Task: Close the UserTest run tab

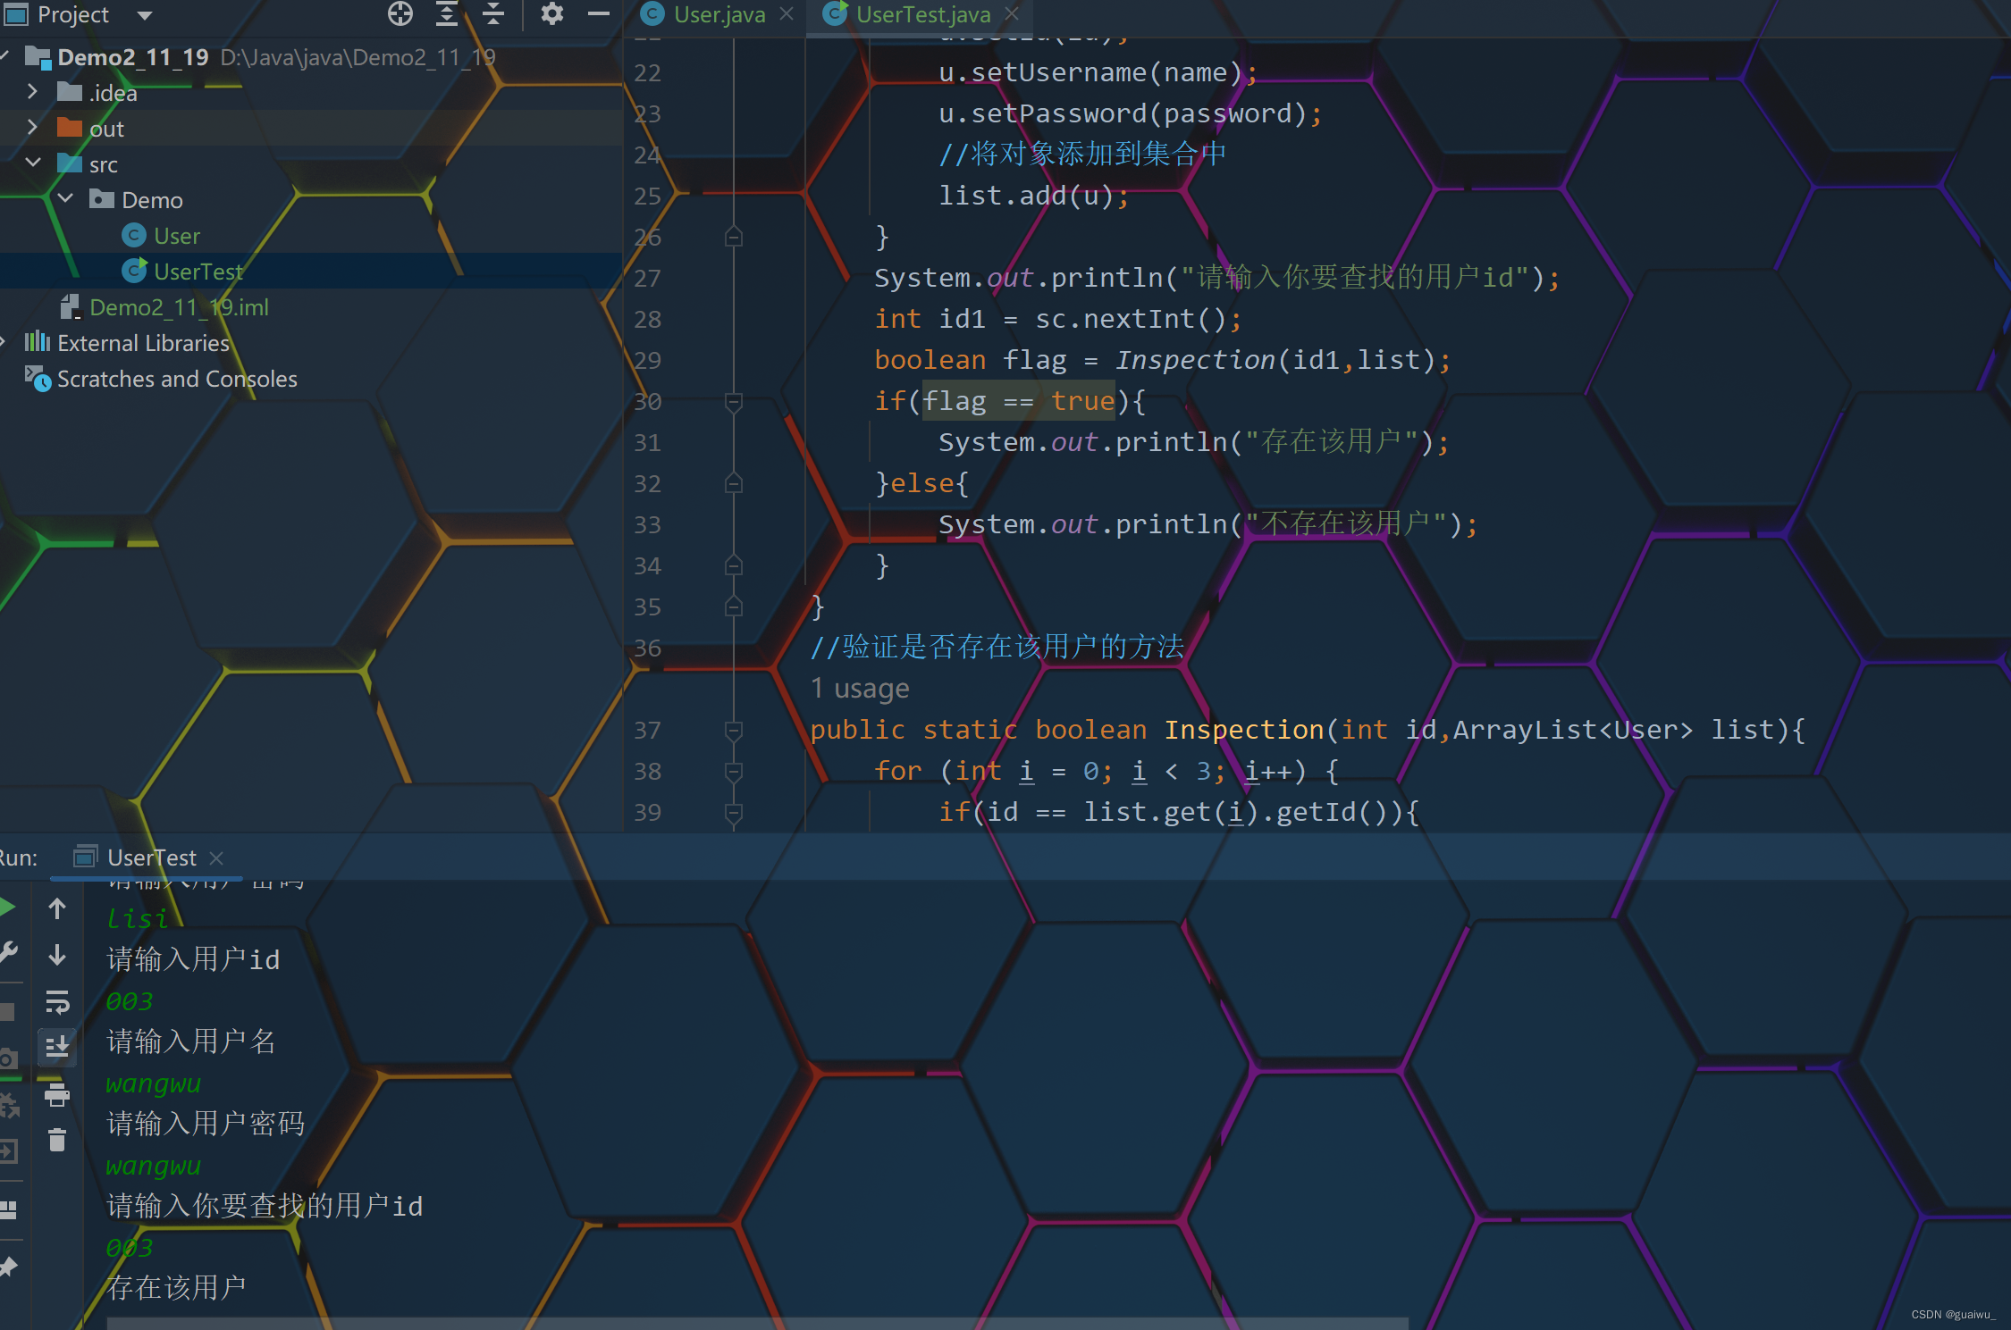Action: point(216,858)
